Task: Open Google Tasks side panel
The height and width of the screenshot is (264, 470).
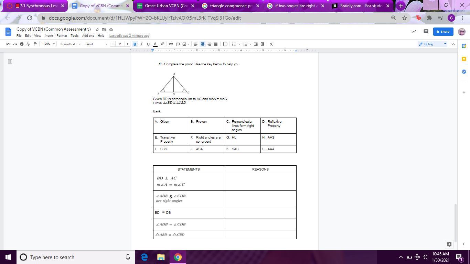Action: tap(464, 71)
